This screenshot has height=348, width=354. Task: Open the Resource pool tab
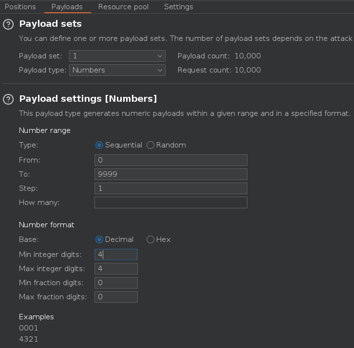point(123,7)
